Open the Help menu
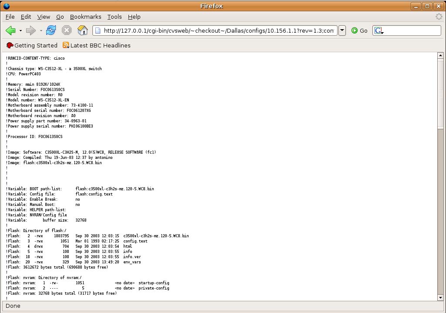The image size is (446, 313). 134,17
